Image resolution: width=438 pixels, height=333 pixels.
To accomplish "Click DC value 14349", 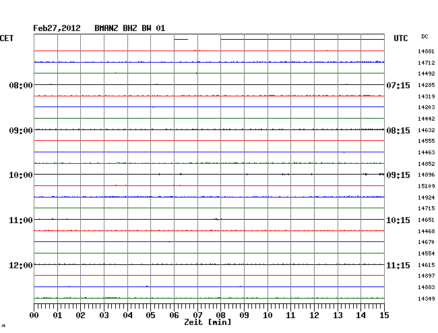I will (x=427, y=299).
